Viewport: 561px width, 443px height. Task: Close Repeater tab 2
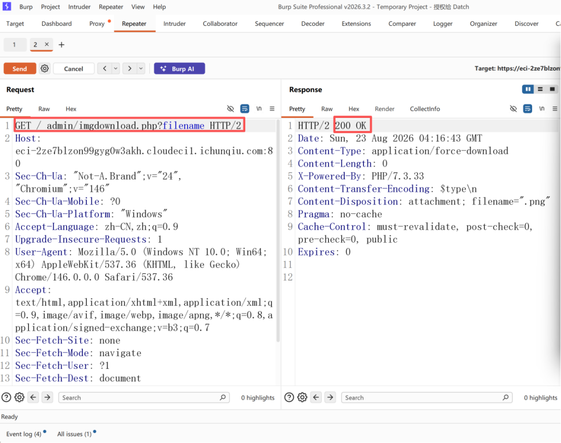[47, 44]
